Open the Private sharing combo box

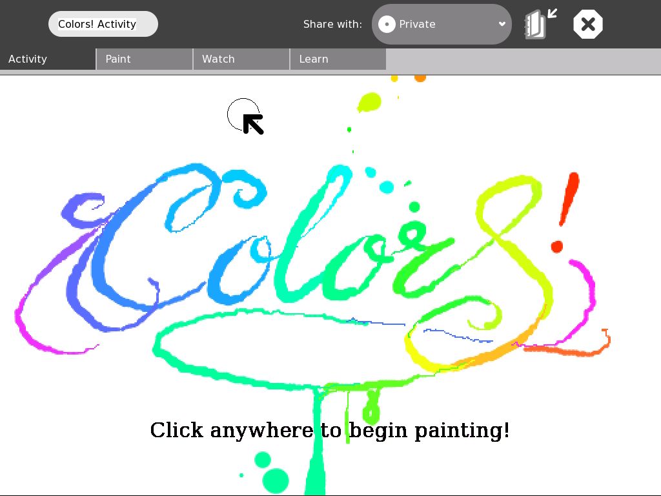point(442,25)
